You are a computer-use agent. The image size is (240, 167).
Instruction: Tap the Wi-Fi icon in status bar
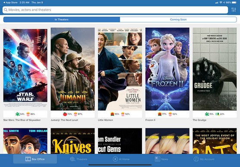[221, 3]
